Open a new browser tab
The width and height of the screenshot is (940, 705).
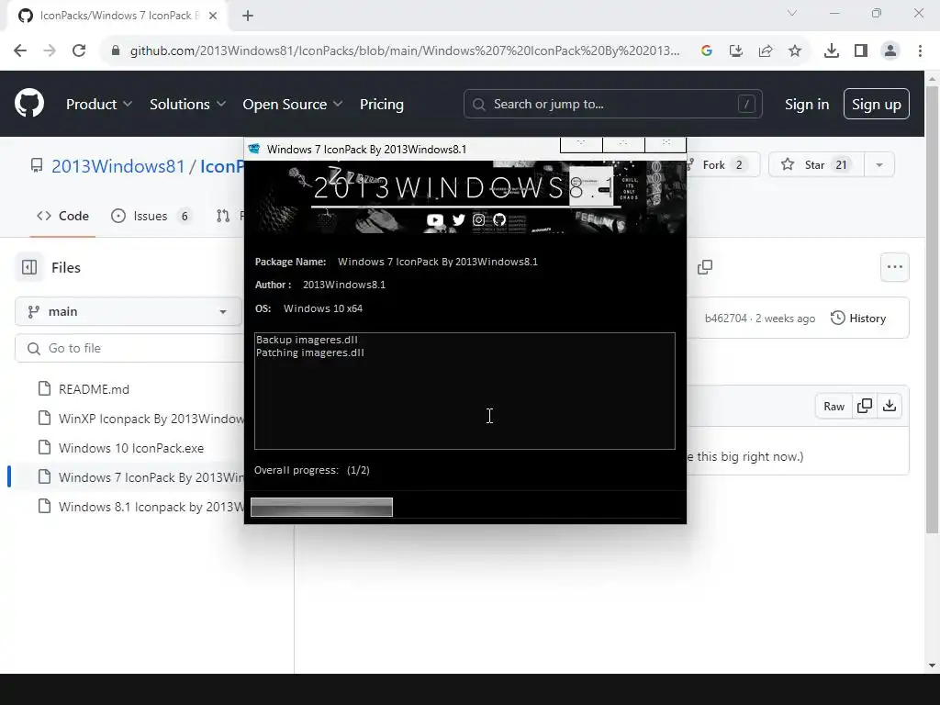248,16
